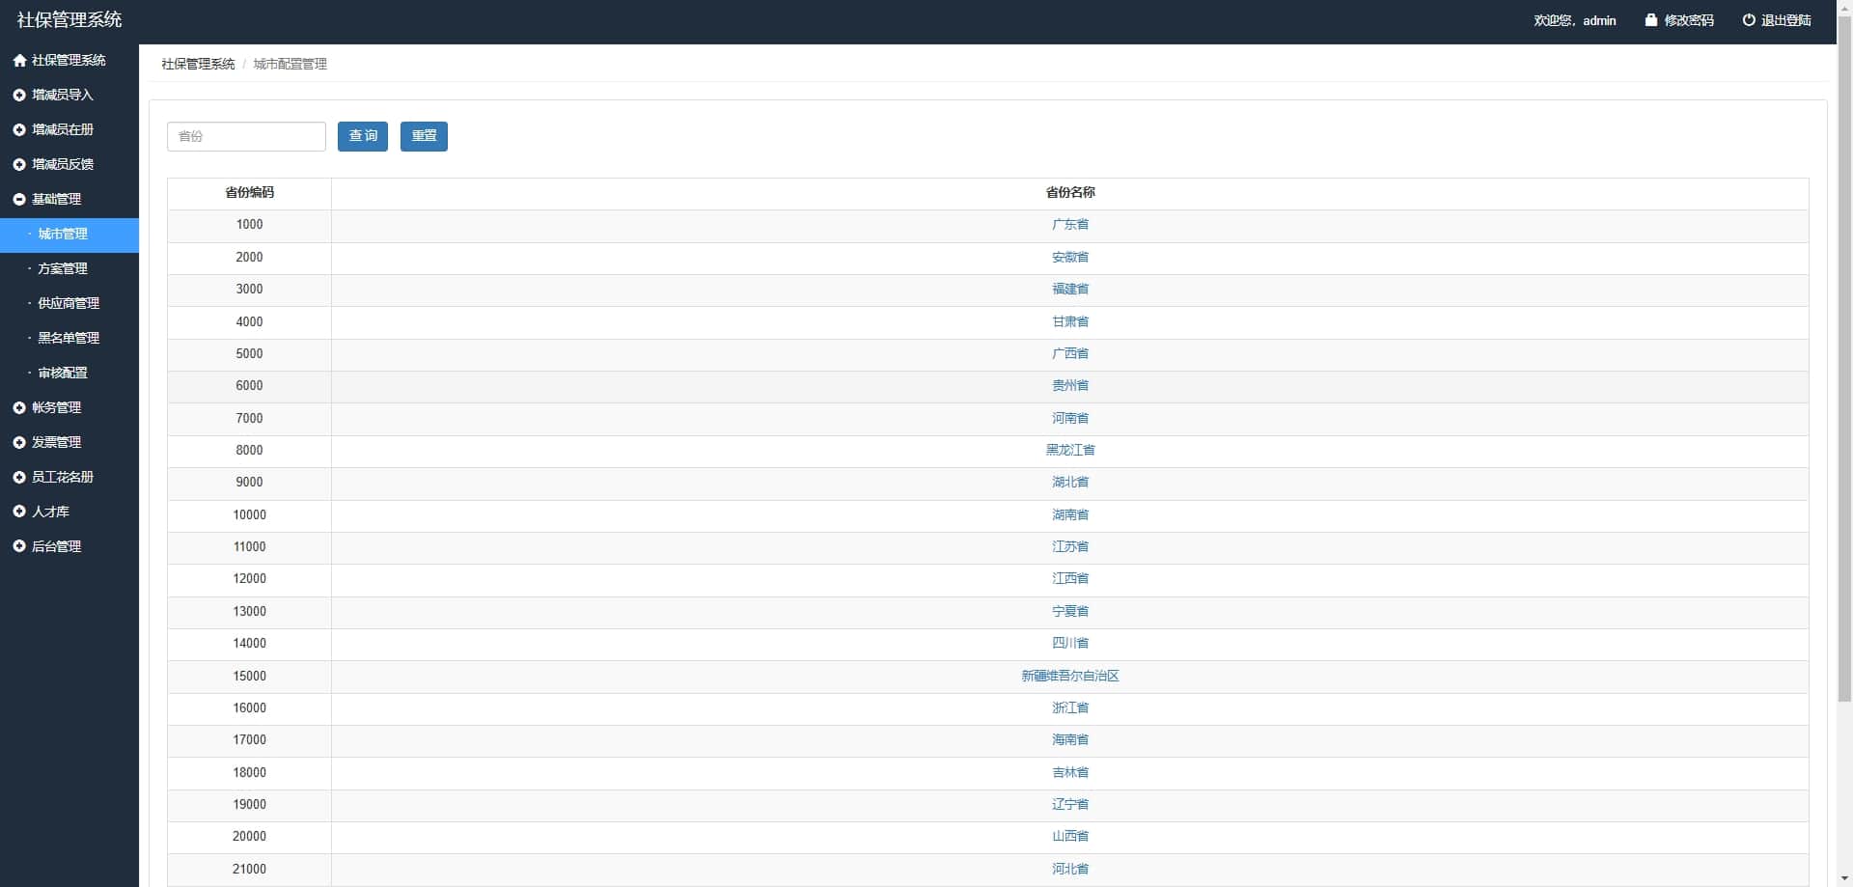Image resolution: width=1853 pixels, height=887 pixels.
Task: Select province code cell 2000
Action: [249, 257]
